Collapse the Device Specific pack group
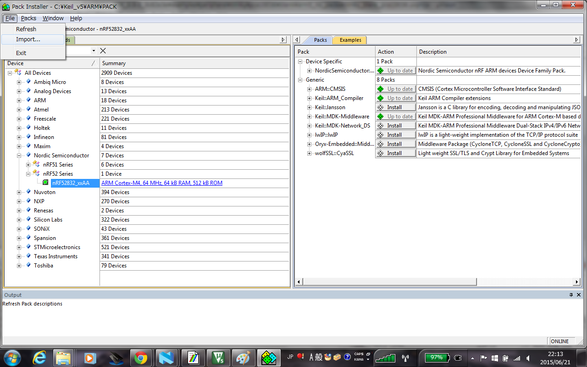The image size is (587, 367). (300, 61)
